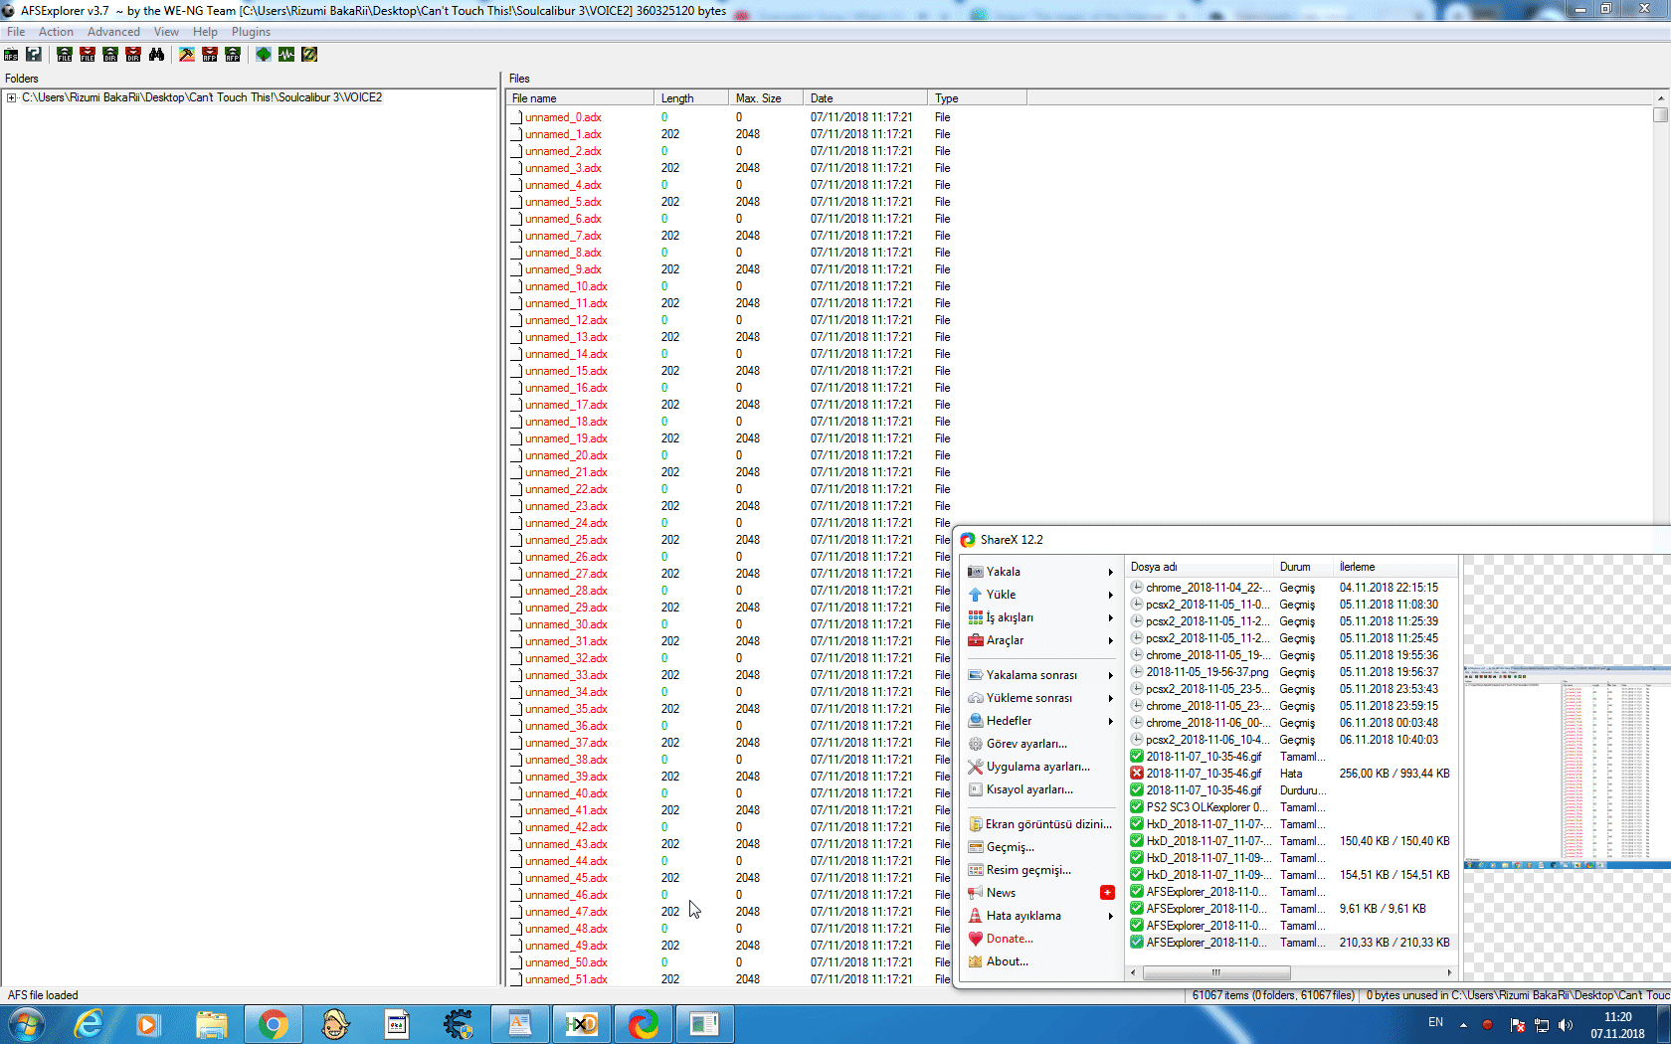This screenshot has width=1671, height=1044.
Task: Click the gear-shaped taskbar application icon
Action: click(x=459, y=1024)
